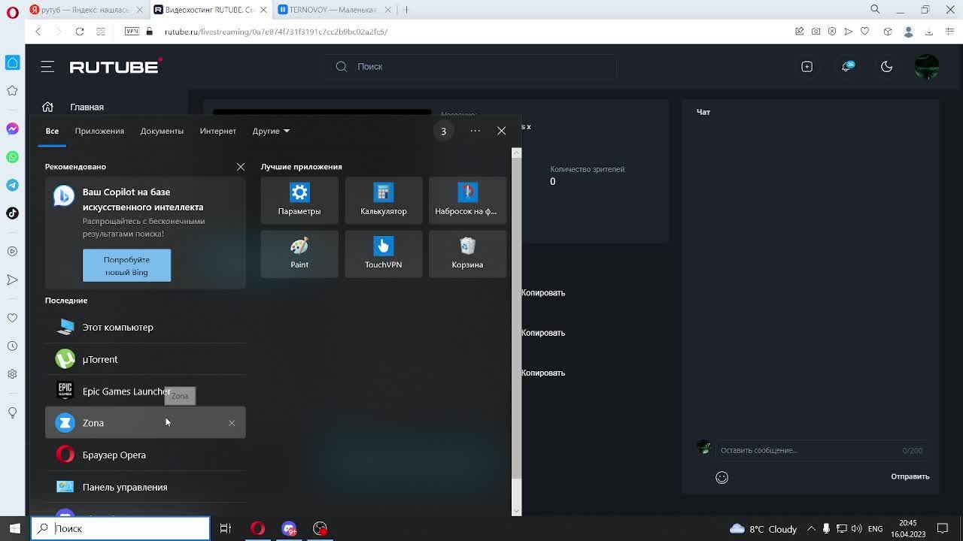Open the notification center icon
Image resolution: width=963 pixels, height=541 pixels.
point(943,529)
